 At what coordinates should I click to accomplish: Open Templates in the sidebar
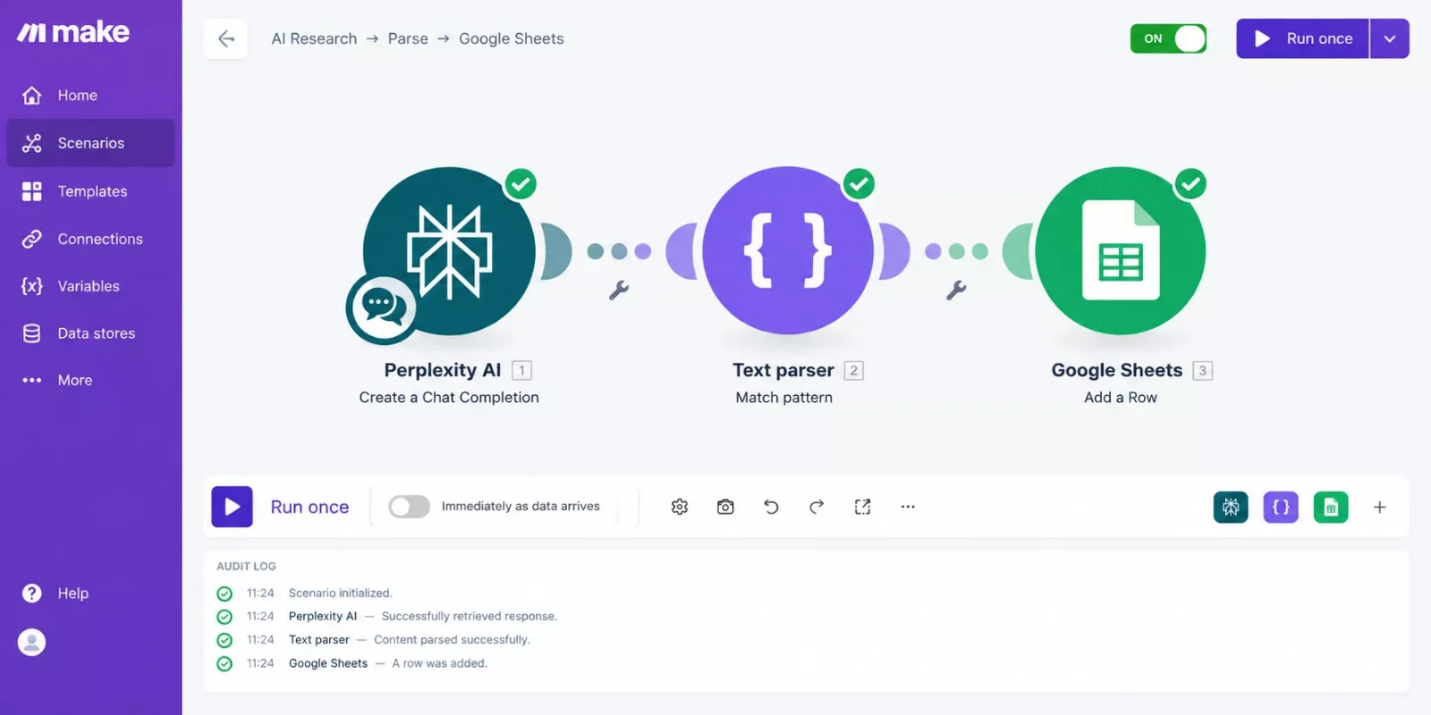(x=90, y=191)
